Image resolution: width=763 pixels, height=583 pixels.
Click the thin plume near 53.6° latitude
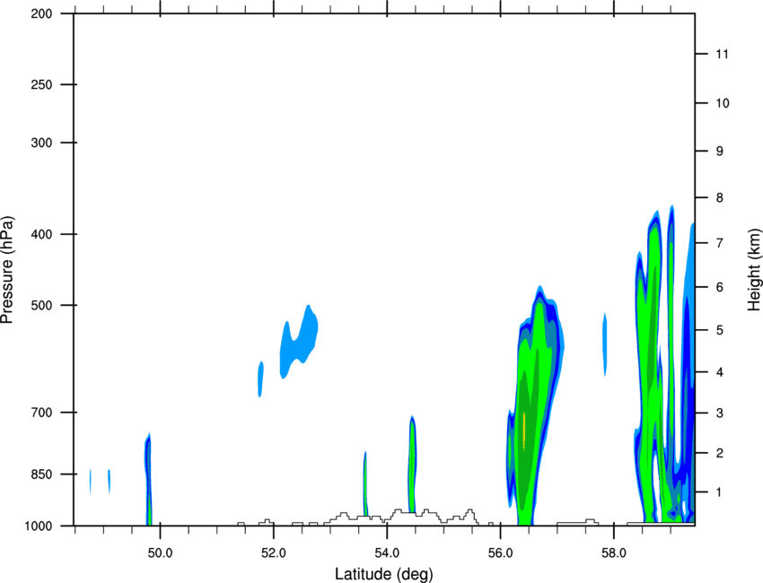click(365, 483)
